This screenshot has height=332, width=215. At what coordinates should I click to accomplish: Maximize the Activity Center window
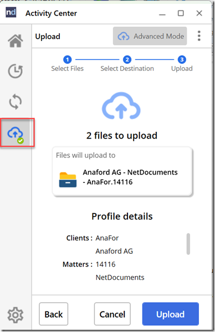pos(181,13)
